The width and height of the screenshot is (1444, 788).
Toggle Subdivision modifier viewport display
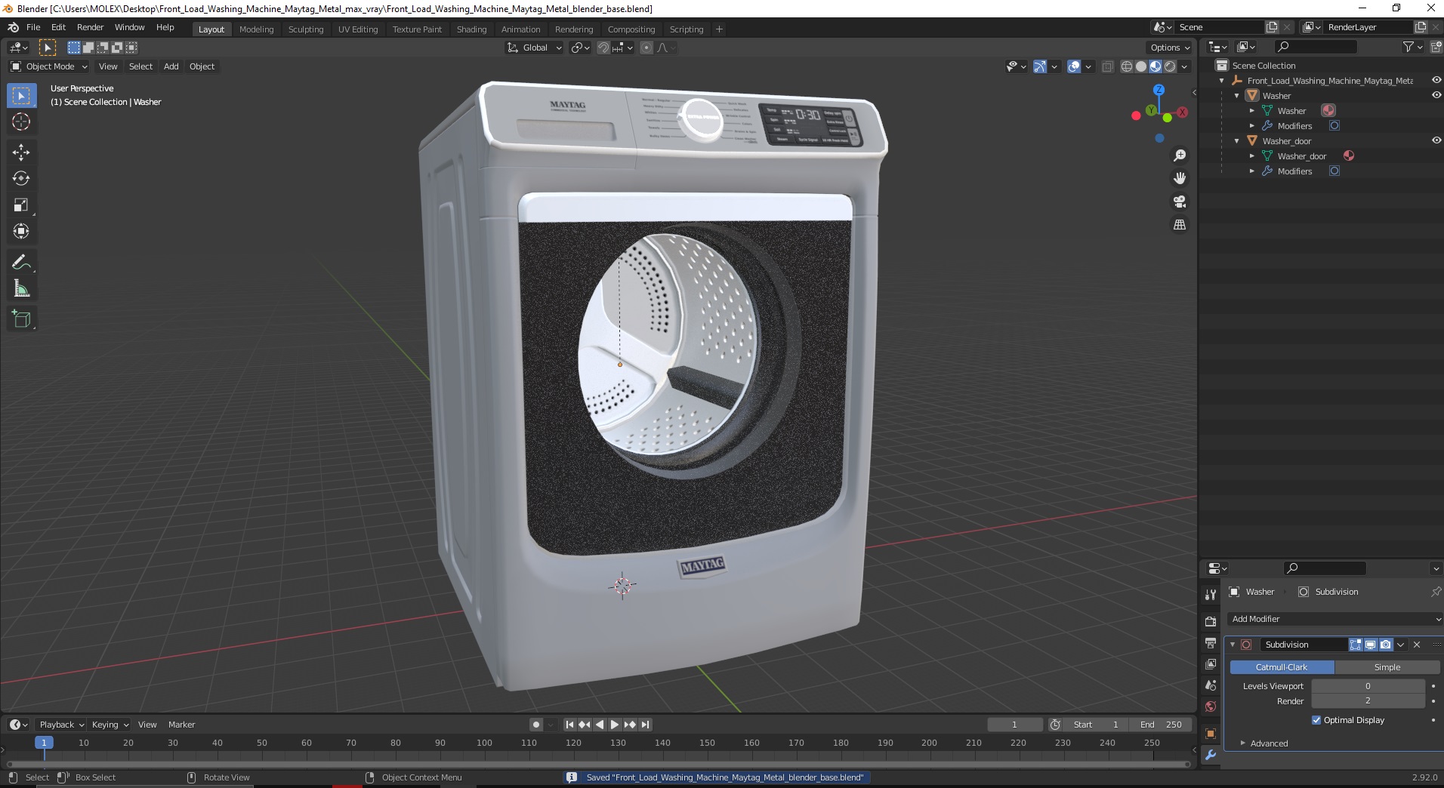coord(1370,645)
